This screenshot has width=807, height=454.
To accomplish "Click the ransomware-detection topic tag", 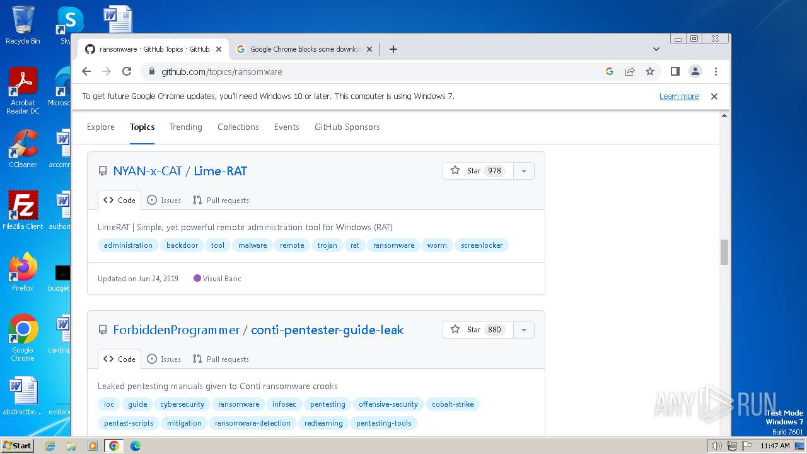I will tap(253, 423).
